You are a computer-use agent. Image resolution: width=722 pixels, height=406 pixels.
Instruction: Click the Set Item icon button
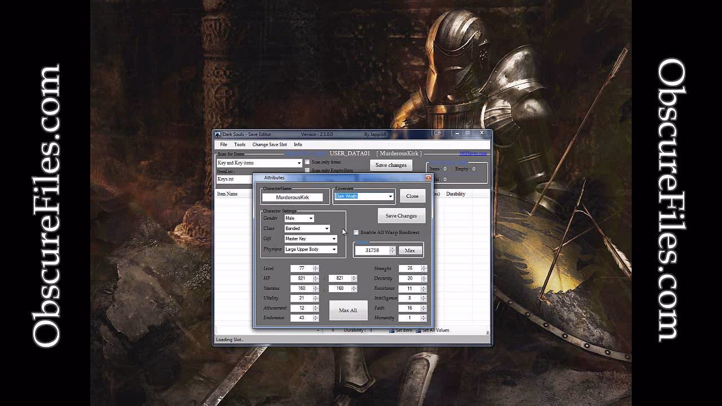coord(400,330)
